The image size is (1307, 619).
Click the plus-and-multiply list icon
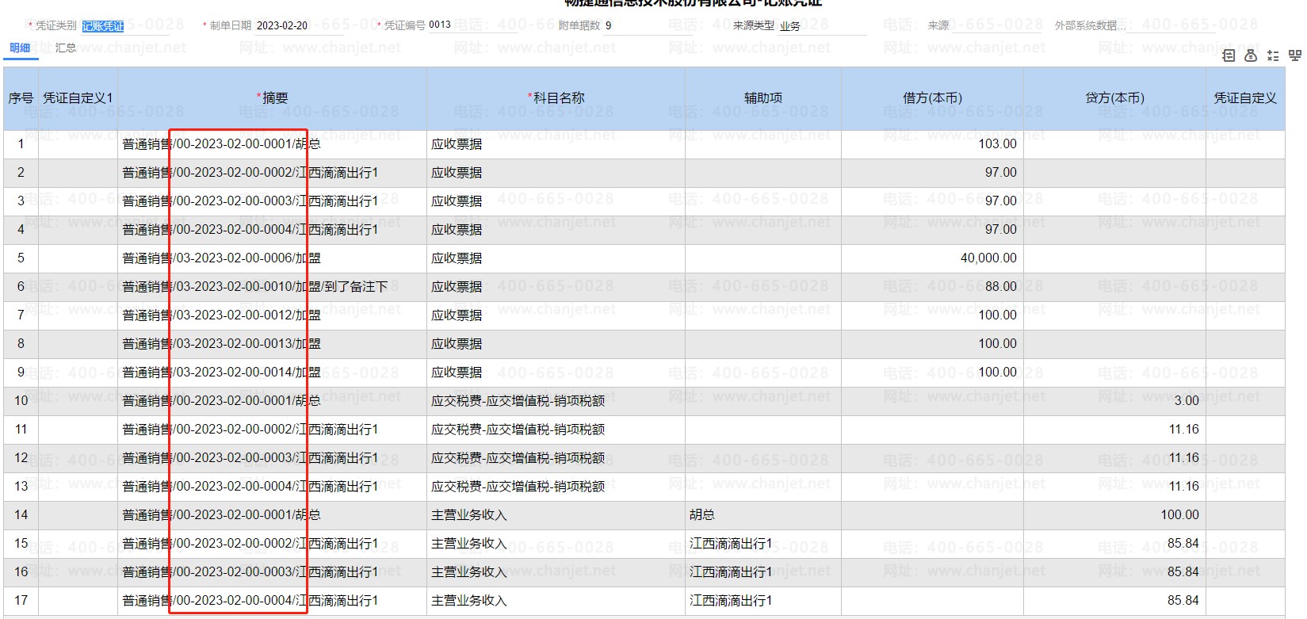[1273, 55]
